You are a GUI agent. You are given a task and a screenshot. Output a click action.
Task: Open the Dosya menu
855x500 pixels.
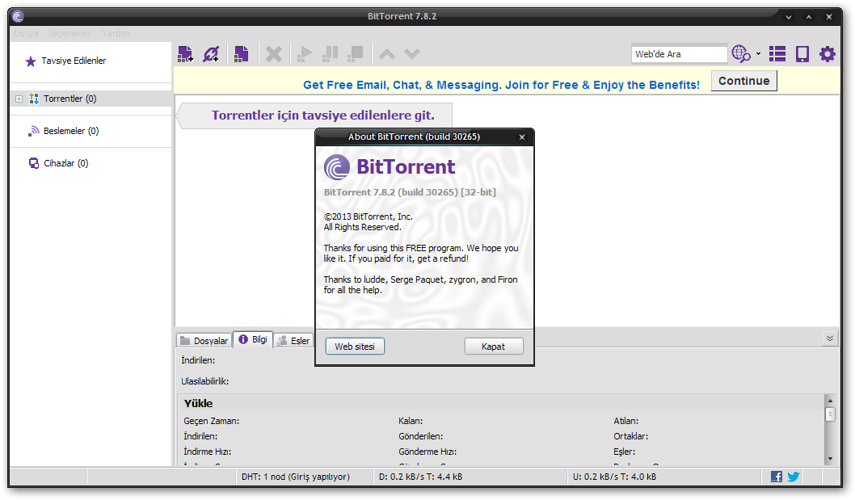coord(26,33)
